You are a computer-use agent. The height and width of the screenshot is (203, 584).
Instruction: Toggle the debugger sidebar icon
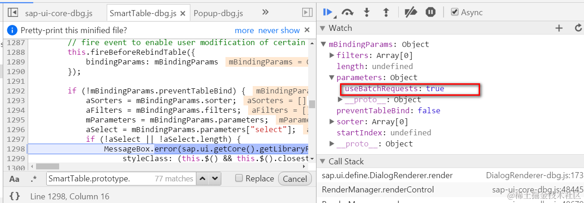point(307,12)
